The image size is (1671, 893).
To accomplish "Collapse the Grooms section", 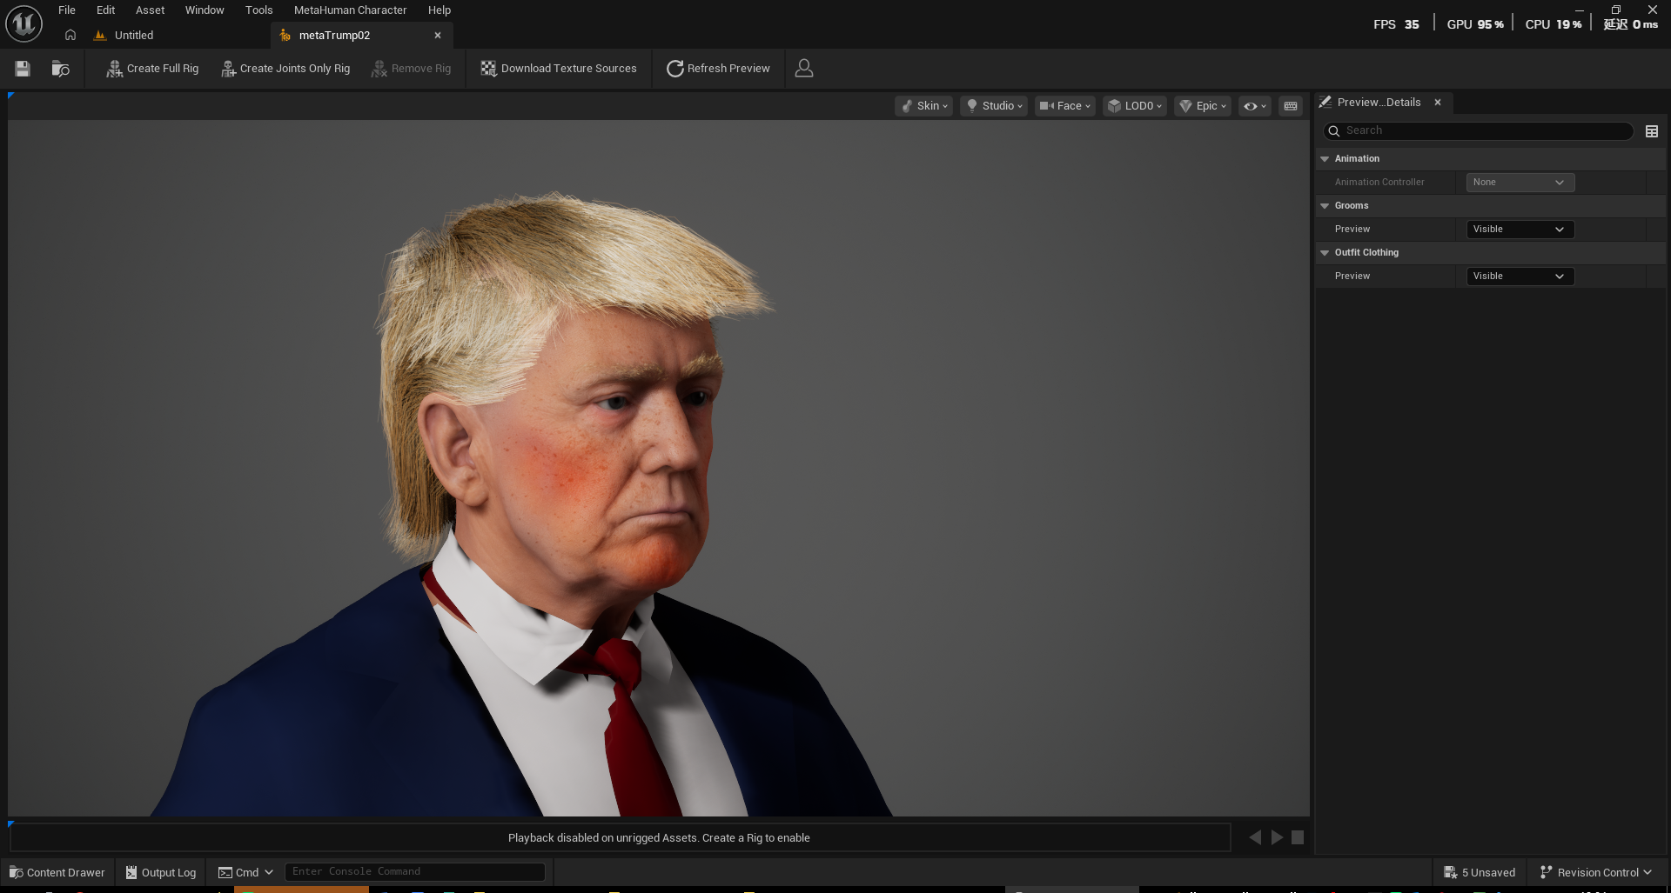I will (1325, 206).
